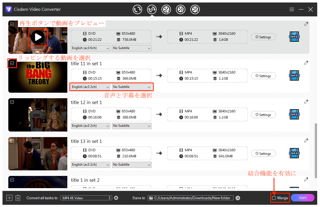Uncheck title 13 in set 1 checkbox
The image size is (320, 207).
12,141
